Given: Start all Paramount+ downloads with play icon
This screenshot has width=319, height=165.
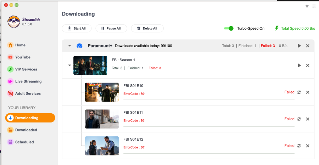Looking at the screenshot, I should point(299,46).
